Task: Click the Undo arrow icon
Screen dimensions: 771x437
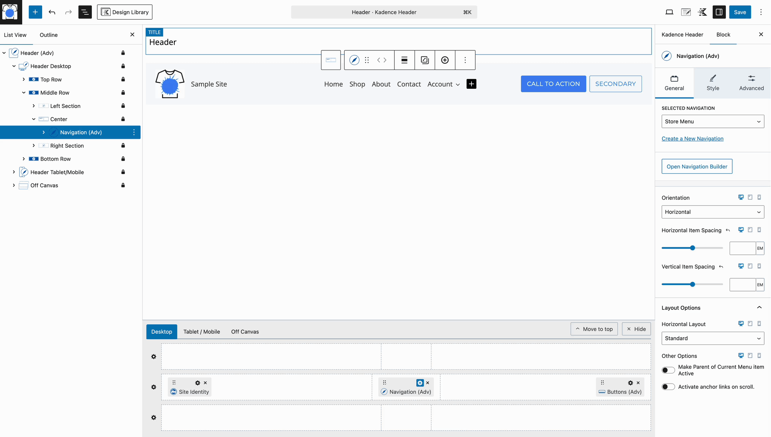Action: pos(52,12)
